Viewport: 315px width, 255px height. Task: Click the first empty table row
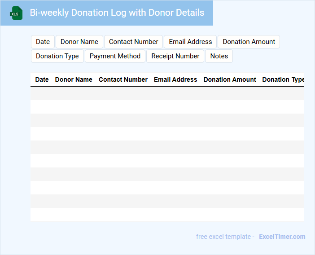click(167, 93)
